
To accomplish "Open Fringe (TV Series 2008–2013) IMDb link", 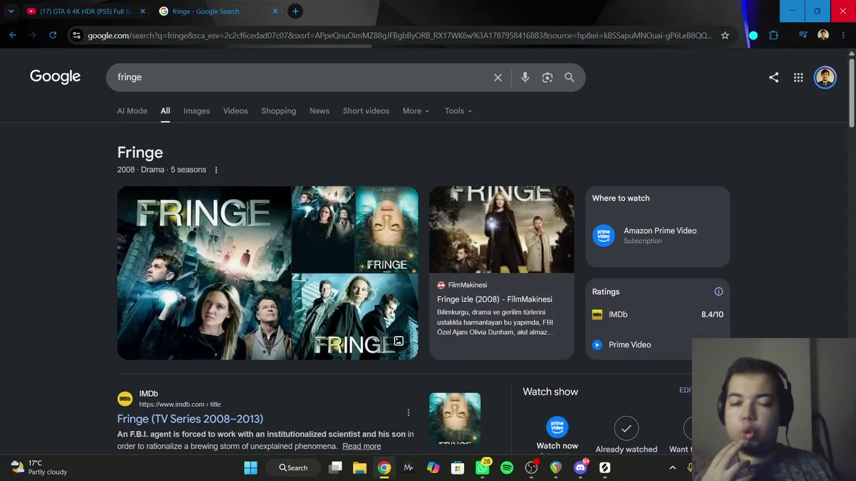I will 190,419.
